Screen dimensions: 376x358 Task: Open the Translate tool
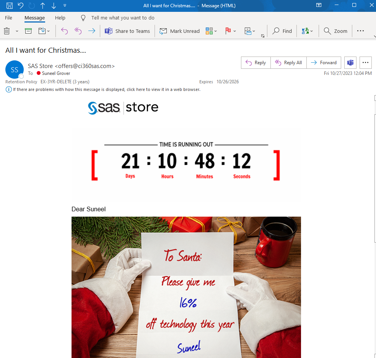pos(306,31)
